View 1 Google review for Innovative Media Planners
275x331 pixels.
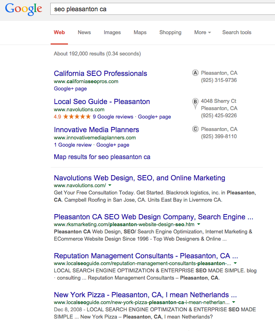(x=73, y=145)
